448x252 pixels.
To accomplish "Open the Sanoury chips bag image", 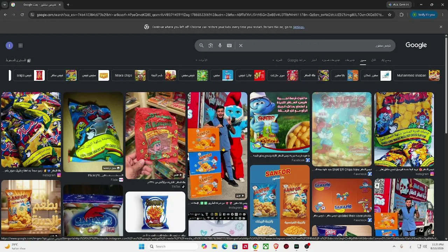I will [155, 212].
